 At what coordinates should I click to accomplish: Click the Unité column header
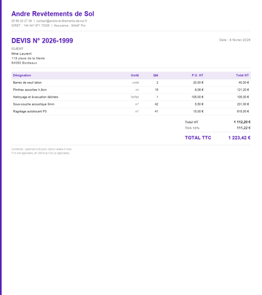point(135,75)
